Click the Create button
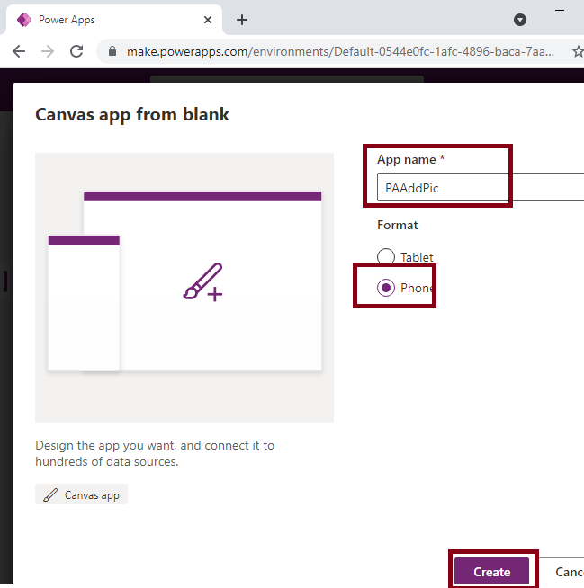This screenshot has width=584, height=588. [x=491, y=572]
